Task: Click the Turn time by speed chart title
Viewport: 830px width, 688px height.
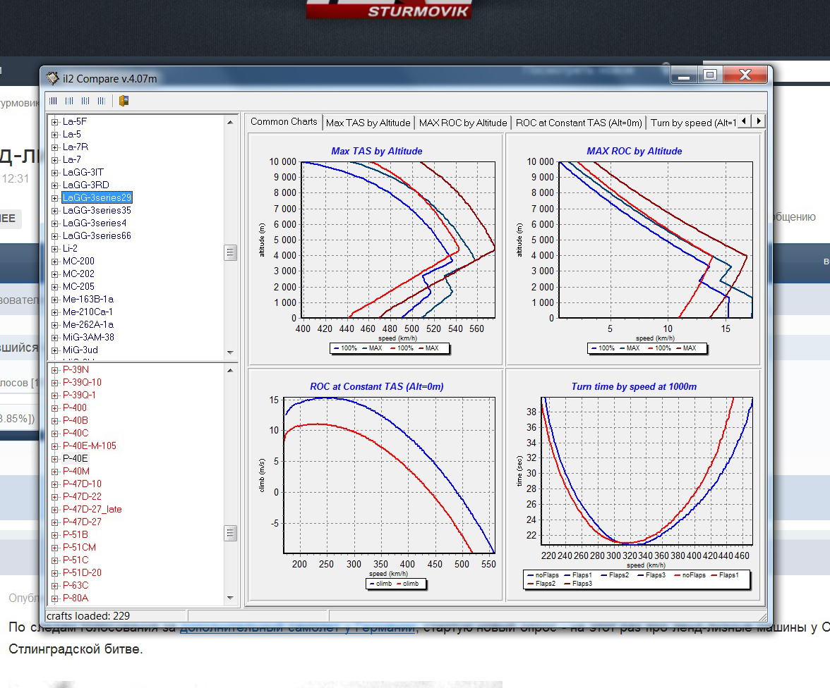Action: pyautogui.click(x=634, y=386)
